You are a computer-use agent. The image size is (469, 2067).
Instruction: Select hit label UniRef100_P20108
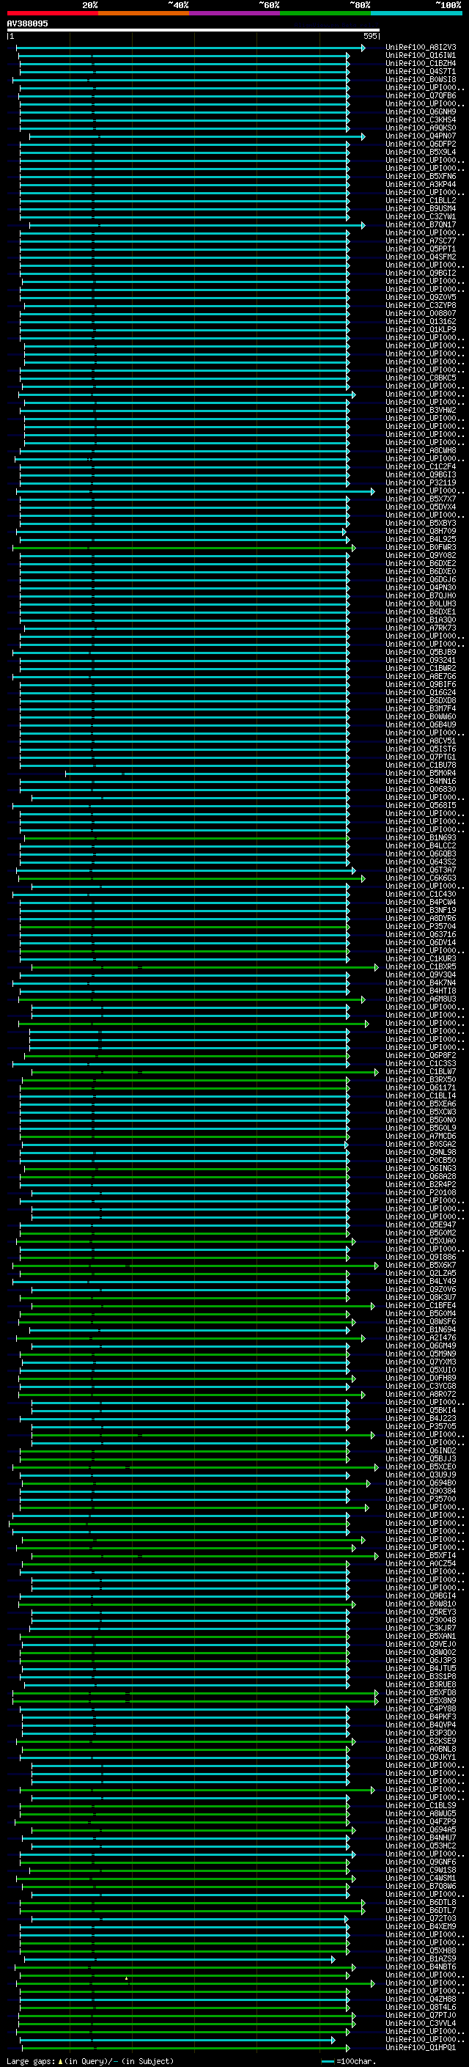pyautogui.click(x=421, y=1192)
